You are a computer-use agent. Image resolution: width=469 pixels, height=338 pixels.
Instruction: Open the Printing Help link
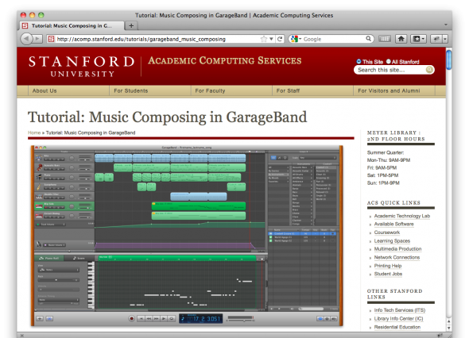click(x=388, y=266)
